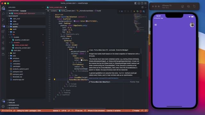Click background color swatch in code
Image resolution: width=205 pixels, height=115 pixels.
point(74,21)
